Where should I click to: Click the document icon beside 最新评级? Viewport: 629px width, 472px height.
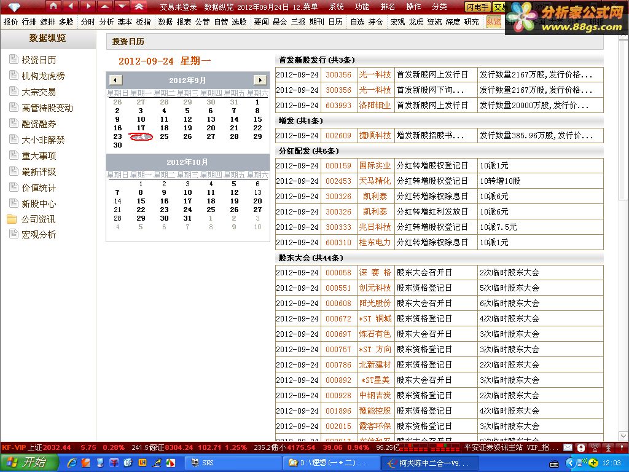(14, 171)
